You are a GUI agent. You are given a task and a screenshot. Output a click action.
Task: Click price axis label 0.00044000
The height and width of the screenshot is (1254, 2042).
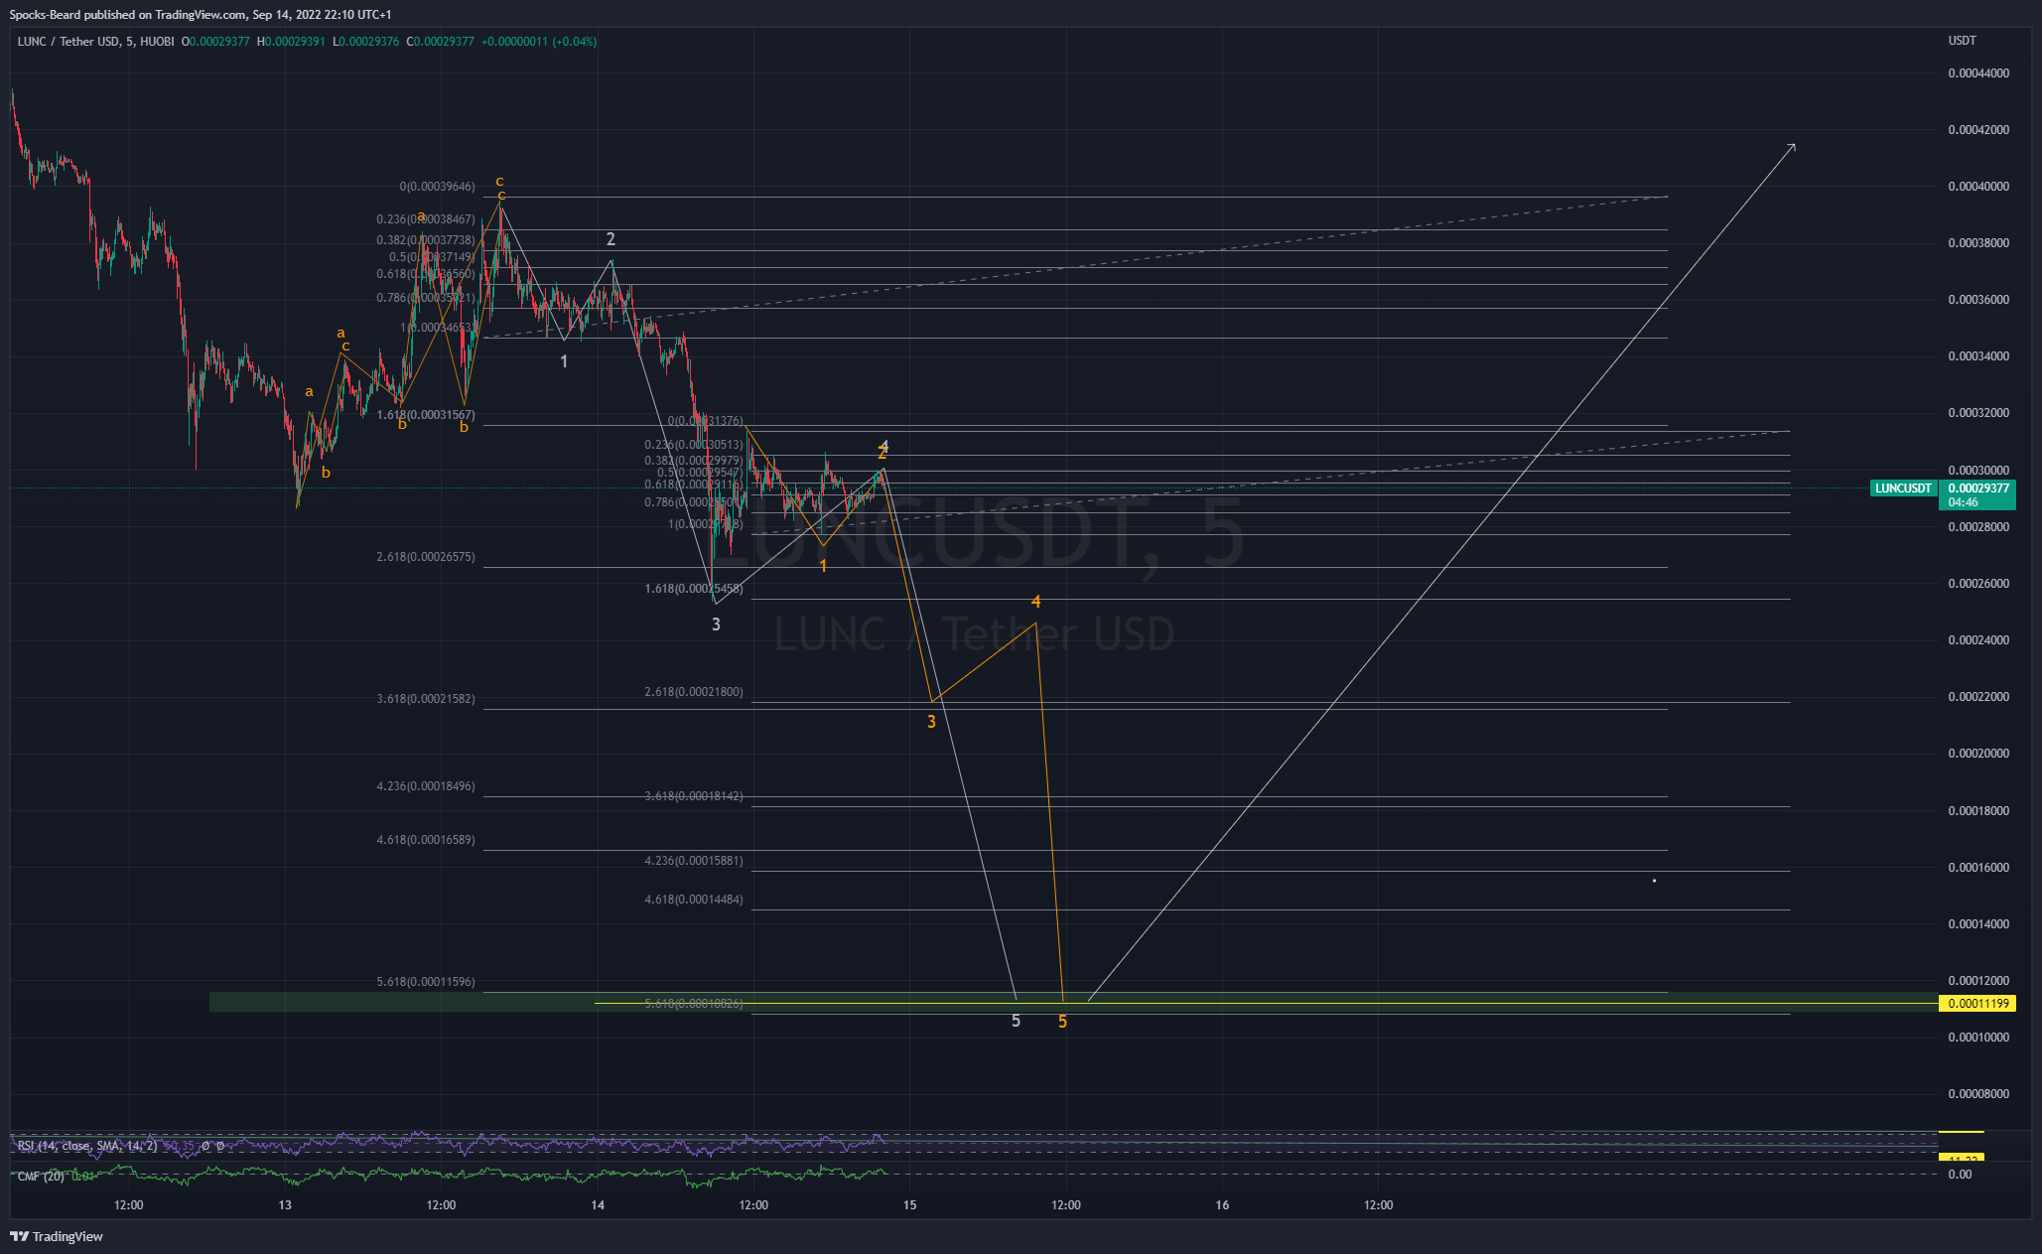(x=1978, y=73)
